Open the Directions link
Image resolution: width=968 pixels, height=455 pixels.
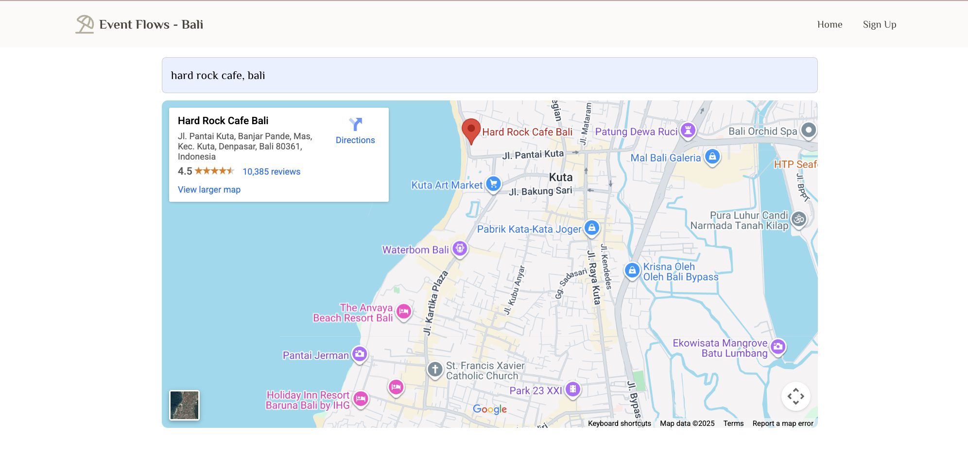[355, 140]
